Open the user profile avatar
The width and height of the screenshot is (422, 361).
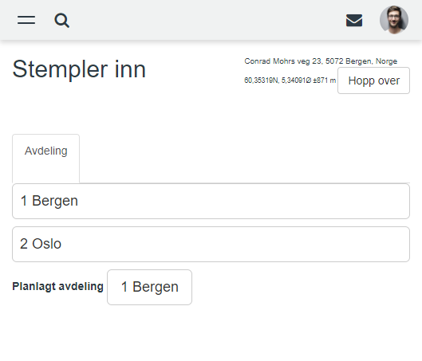pyautogui.click(x=394, y=20)
